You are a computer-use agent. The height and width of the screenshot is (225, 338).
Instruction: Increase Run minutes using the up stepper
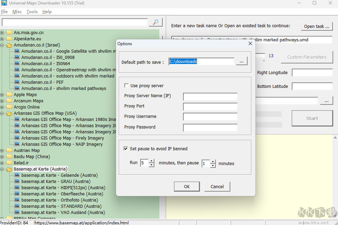(x=152, y=162)
